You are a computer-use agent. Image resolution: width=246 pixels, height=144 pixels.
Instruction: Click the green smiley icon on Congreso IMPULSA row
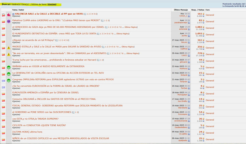[x=8, y=80]
